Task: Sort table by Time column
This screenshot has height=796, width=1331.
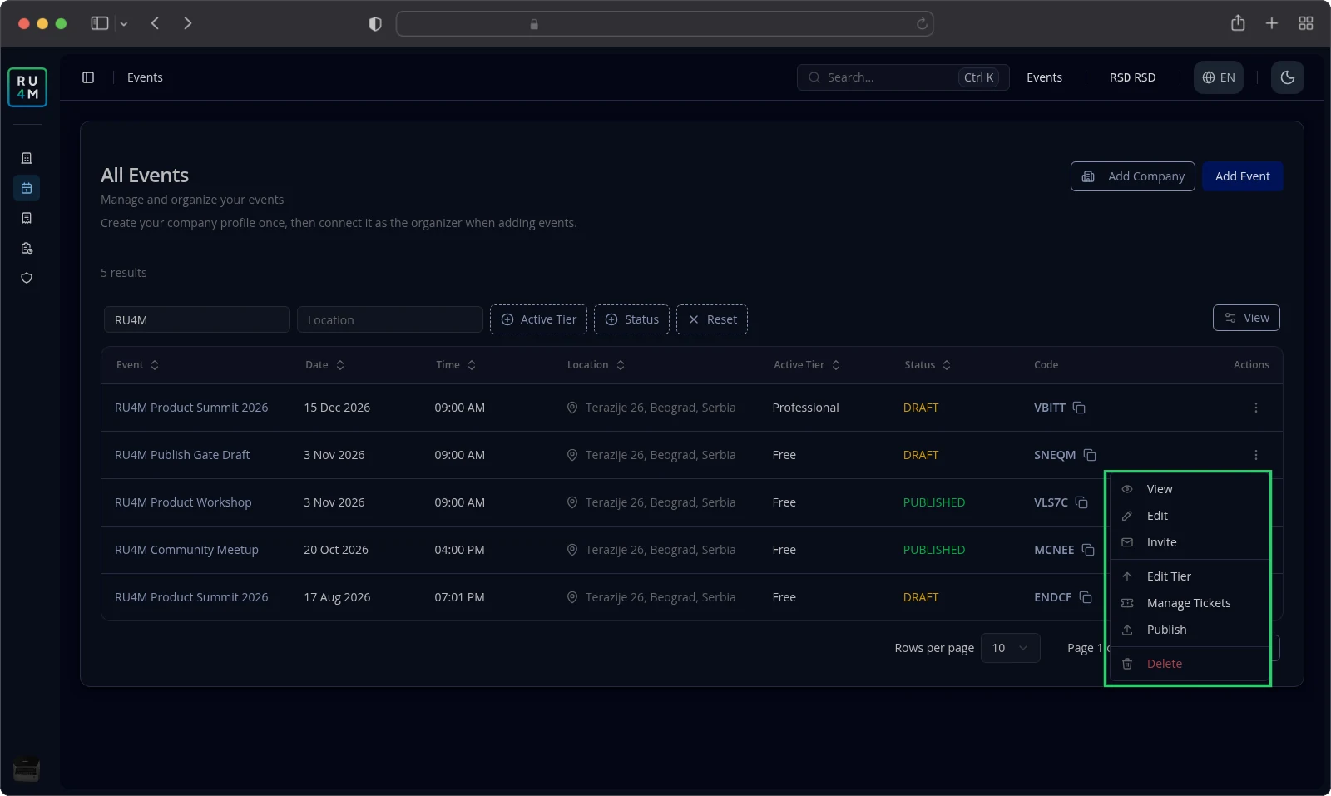Action: [x=456, y=365]
